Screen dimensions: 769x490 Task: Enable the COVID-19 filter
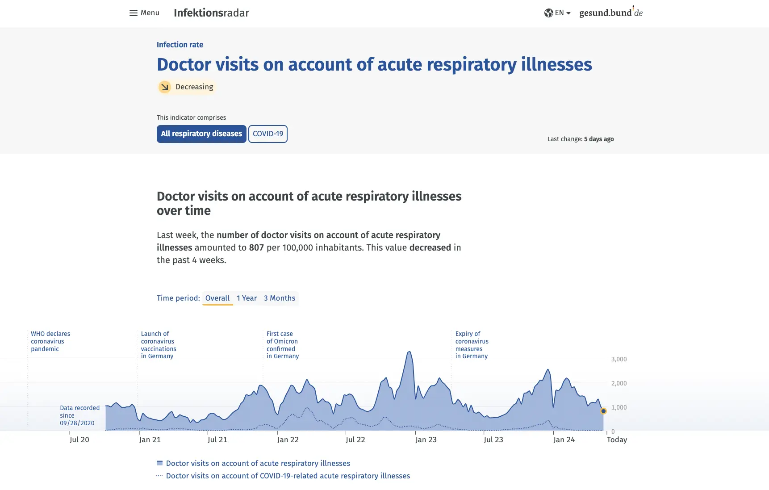267,134
